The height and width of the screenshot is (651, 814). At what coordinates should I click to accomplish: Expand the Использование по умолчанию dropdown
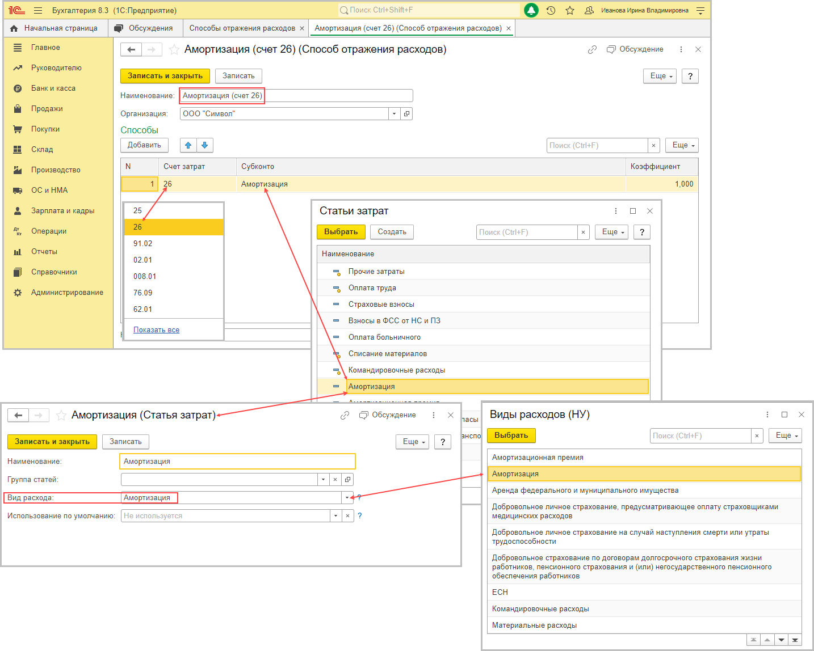pos(335,516)
